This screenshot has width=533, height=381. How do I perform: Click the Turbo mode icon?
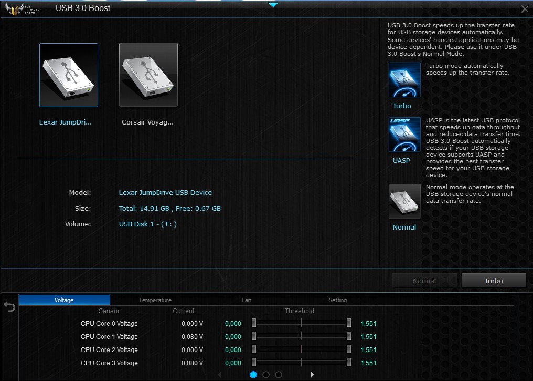[404, 80]
